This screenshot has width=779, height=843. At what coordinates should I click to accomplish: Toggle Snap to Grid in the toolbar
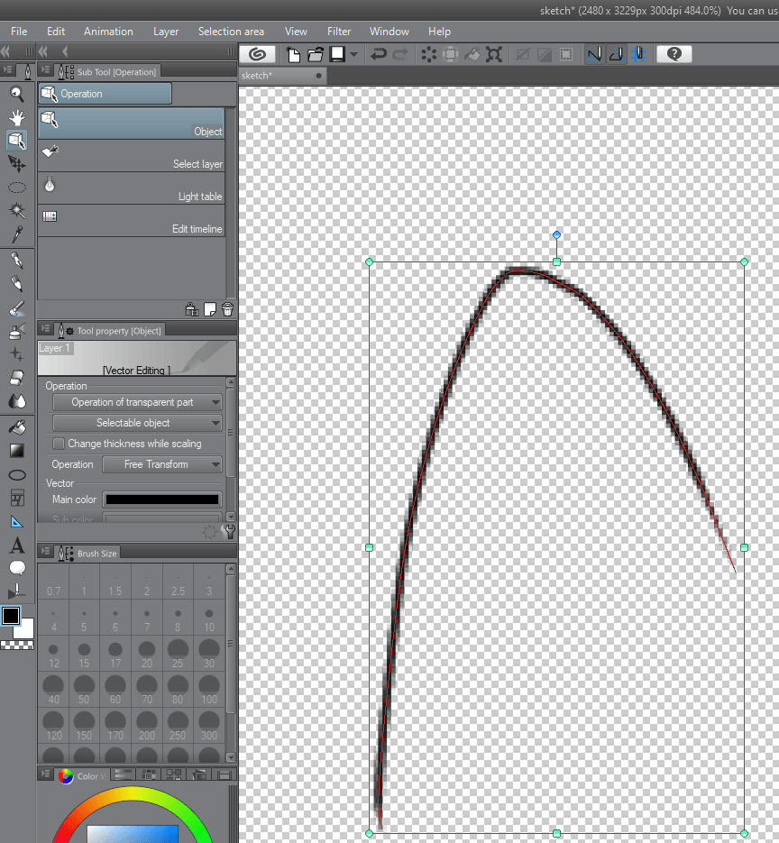coord(639,55)
